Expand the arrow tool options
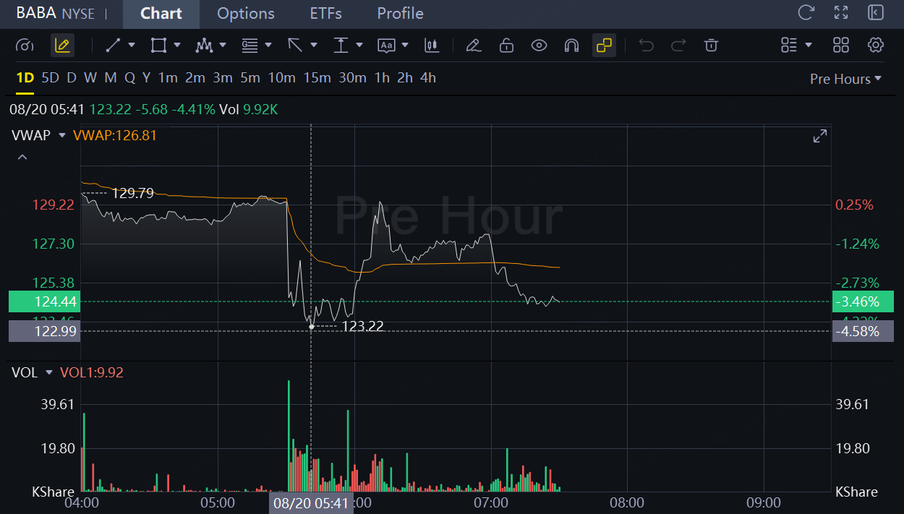The width and height of the screenshot is (904, 514). pos(314,46)
